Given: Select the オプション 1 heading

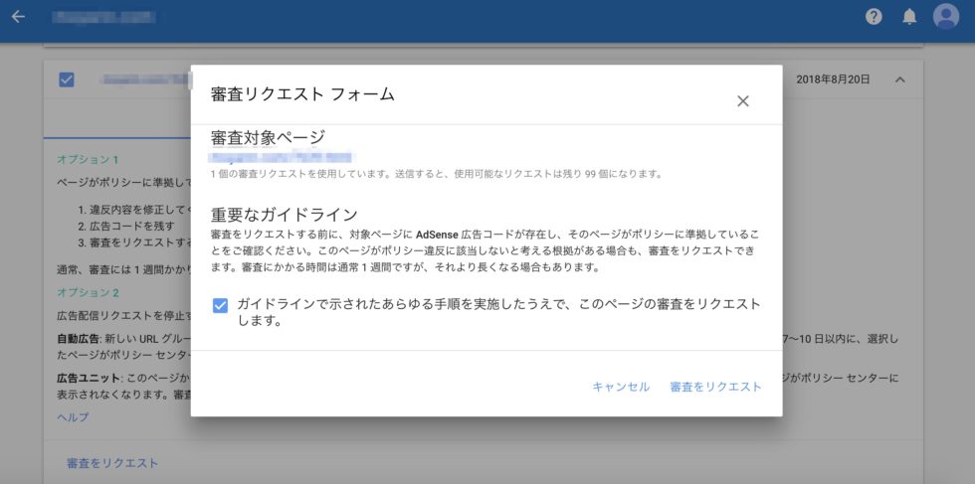Looking at the screenshot, I should coord(88,159).
